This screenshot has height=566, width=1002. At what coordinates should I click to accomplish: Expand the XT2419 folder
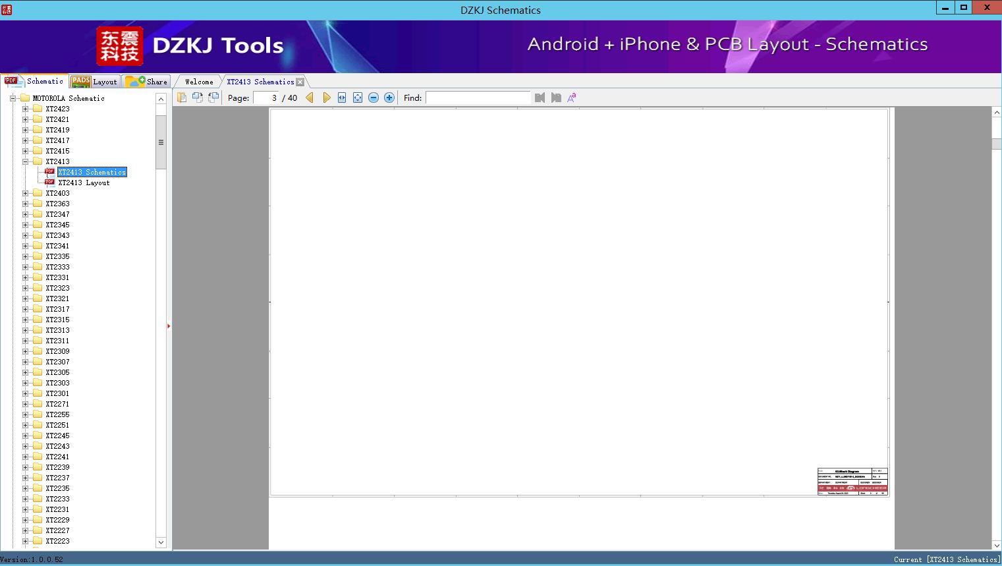tap(25, 130)
